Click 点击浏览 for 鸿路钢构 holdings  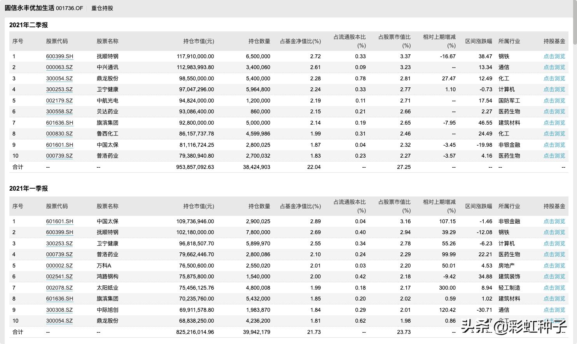coord(554,276)
